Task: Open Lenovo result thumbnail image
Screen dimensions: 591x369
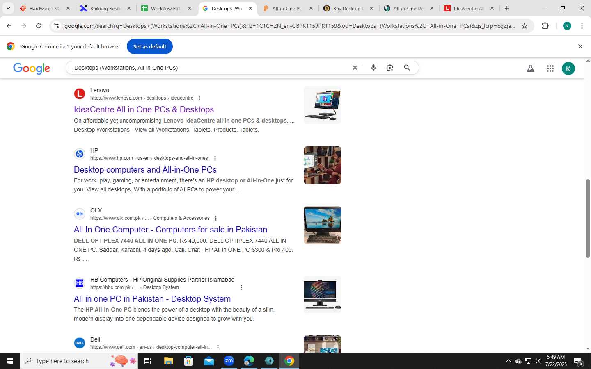Action: click(x=323, y=105)
